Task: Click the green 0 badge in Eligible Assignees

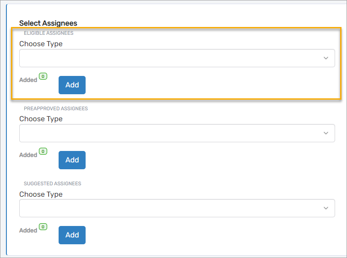Action: [x=43, y=76]
